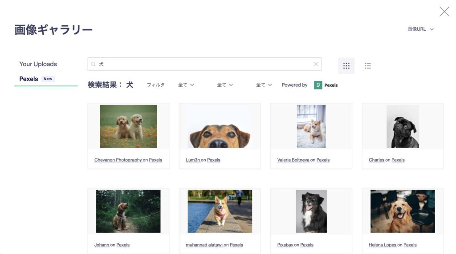Open Helena Lopes author link
456x254 pixels.
point(383,245)
